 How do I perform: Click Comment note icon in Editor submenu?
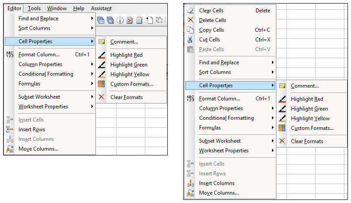pos(102,42)
